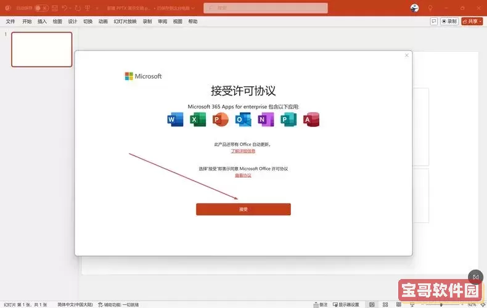Click the zoom out minus icon
Image resolution: width=487 pixels, height=308 pixels.
pos(422,304)
